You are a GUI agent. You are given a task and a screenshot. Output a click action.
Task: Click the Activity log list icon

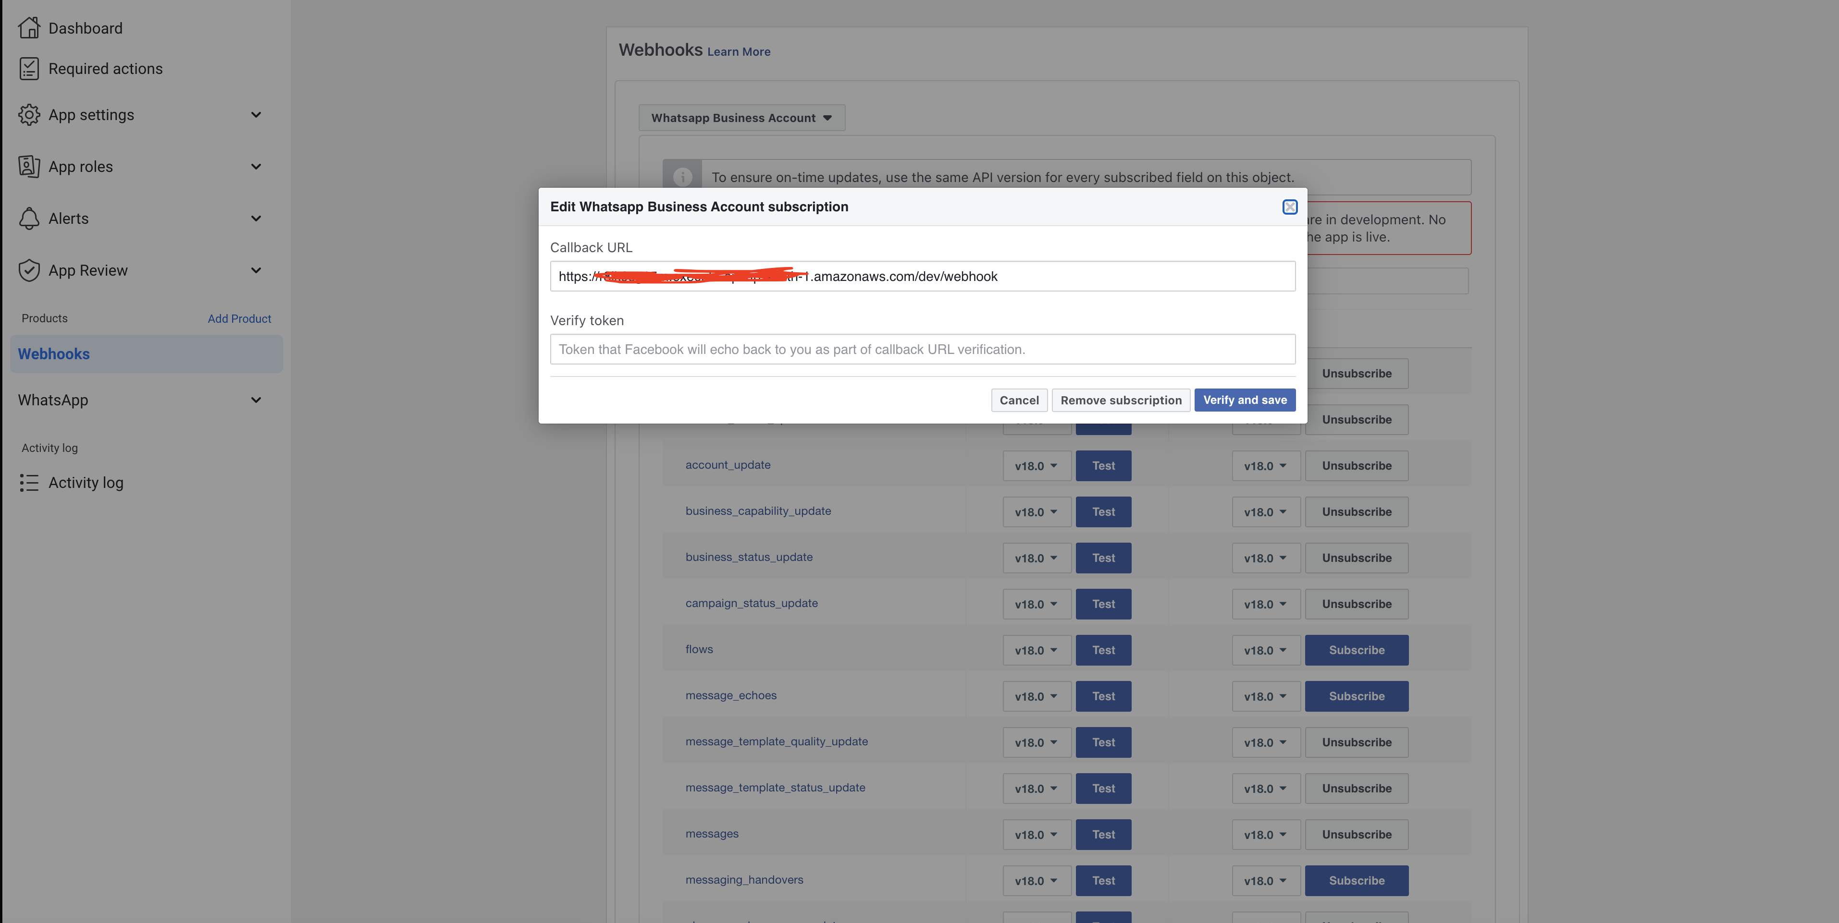[x=28, y=483]
